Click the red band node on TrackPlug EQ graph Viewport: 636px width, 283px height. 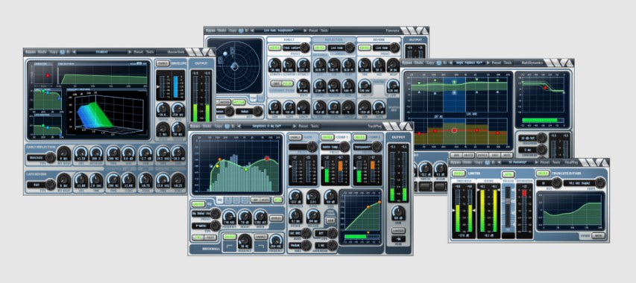coord(267,159)
